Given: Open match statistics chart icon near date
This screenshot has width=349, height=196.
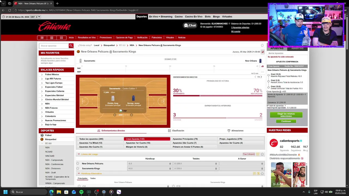Looking at the screenshot, I should click(x=263, y=52).
